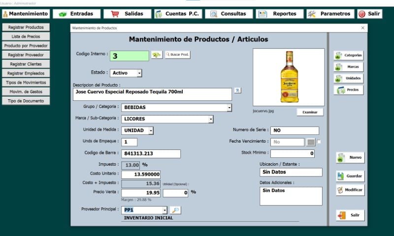Viewport: 394px width, 236px height.
Task: Click the Unds de Empaque field
Action: (129, 142)
